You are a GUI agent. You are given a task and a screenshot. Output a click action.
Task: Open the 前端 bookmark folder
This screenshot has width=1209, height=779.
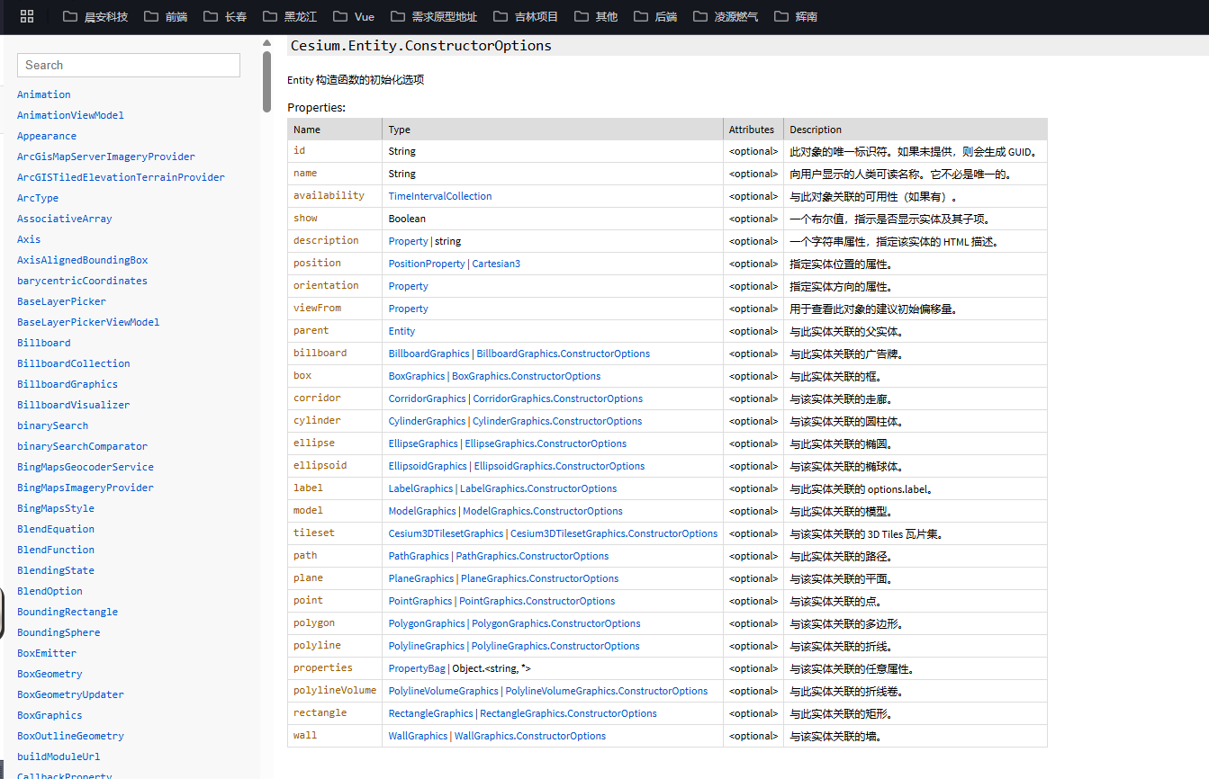coord(166,16)
